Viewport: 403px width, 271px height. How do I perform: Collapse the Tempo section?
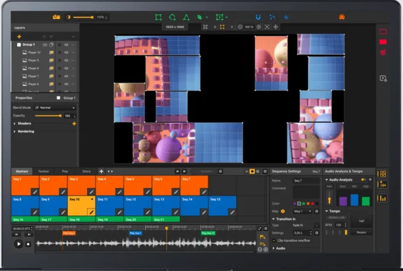coord(327,211)
